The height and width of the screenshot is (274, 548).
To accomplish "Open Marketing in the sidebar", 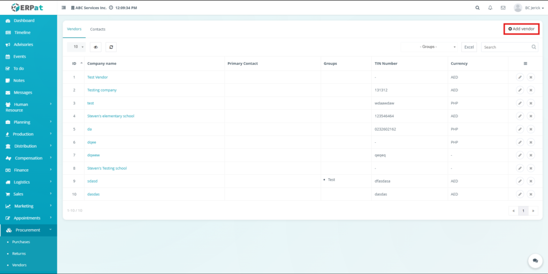I will click(x=28, y=206).
